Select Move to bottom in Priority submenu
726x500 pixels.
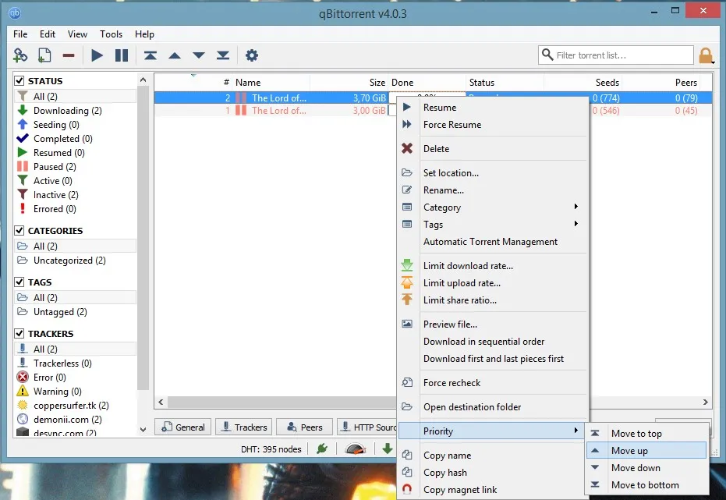646,484
